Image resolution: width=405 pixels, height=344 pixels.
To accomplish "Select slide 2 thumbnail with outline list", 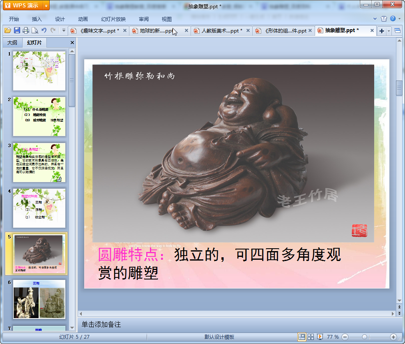I will coord(39,116).
